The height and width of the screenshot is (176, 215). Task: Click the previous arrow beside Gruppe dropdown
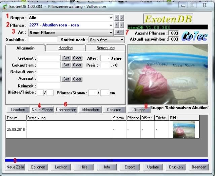click(117, 17)
